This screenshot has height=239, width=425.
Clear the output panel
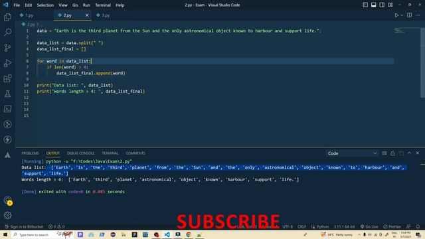tap(384, 153)
